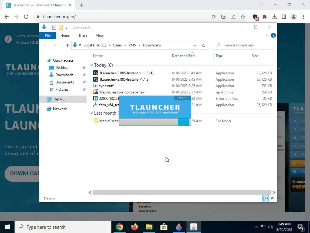Open Customize Quick Access Toolbar dropdown
This screenshot has width=310, height=233.
tap(66, 28)
